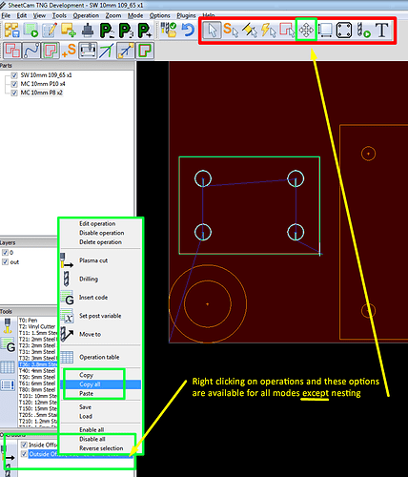Uncheck the MC 10mm P10 x4 part

pyautogui.click(x=13, y=84)
